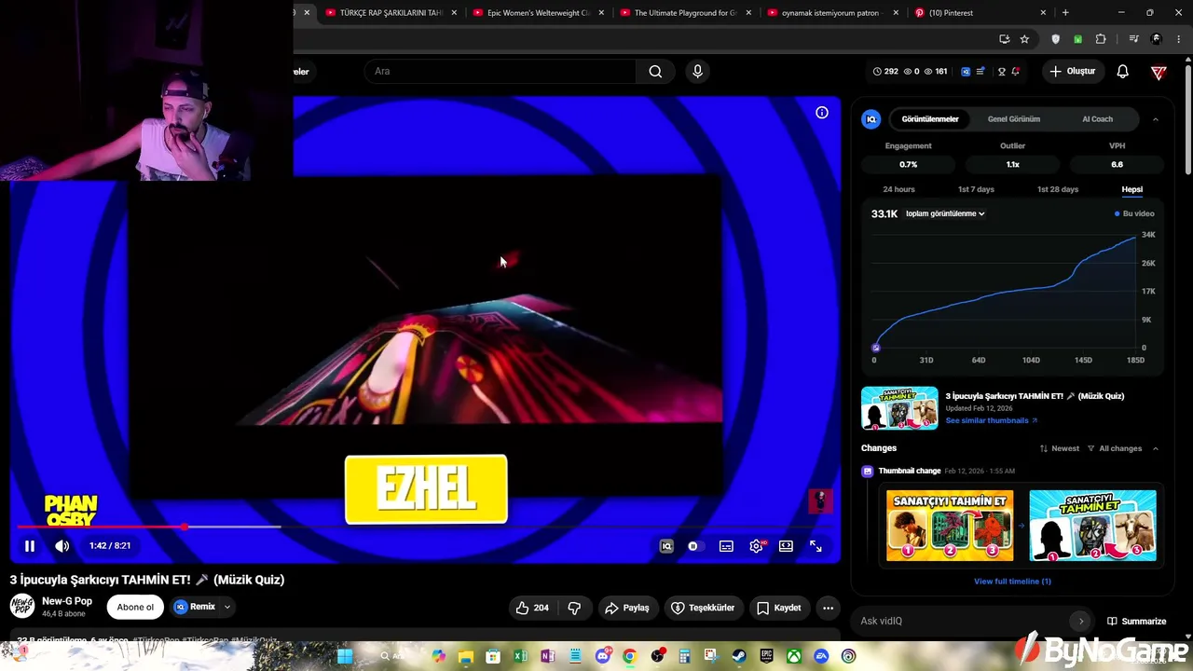Screen dimensions: 1193x671
Task: Focus the Ask vidIQ input
Action: coord(960,621)
